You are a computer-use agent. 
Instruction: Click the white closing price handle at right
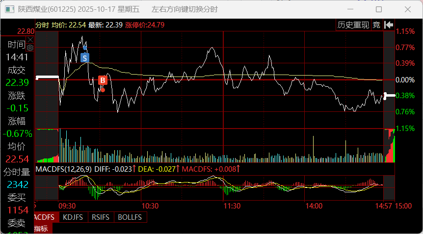(x=390, y=96)
